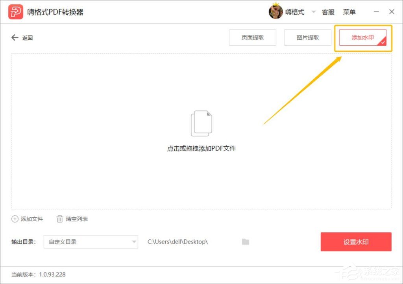Click 点击或拖拽添加PDF文件 drop zone
Image resolution: width=403 pixels, height=284 pixels.
(x=201, y=148)
